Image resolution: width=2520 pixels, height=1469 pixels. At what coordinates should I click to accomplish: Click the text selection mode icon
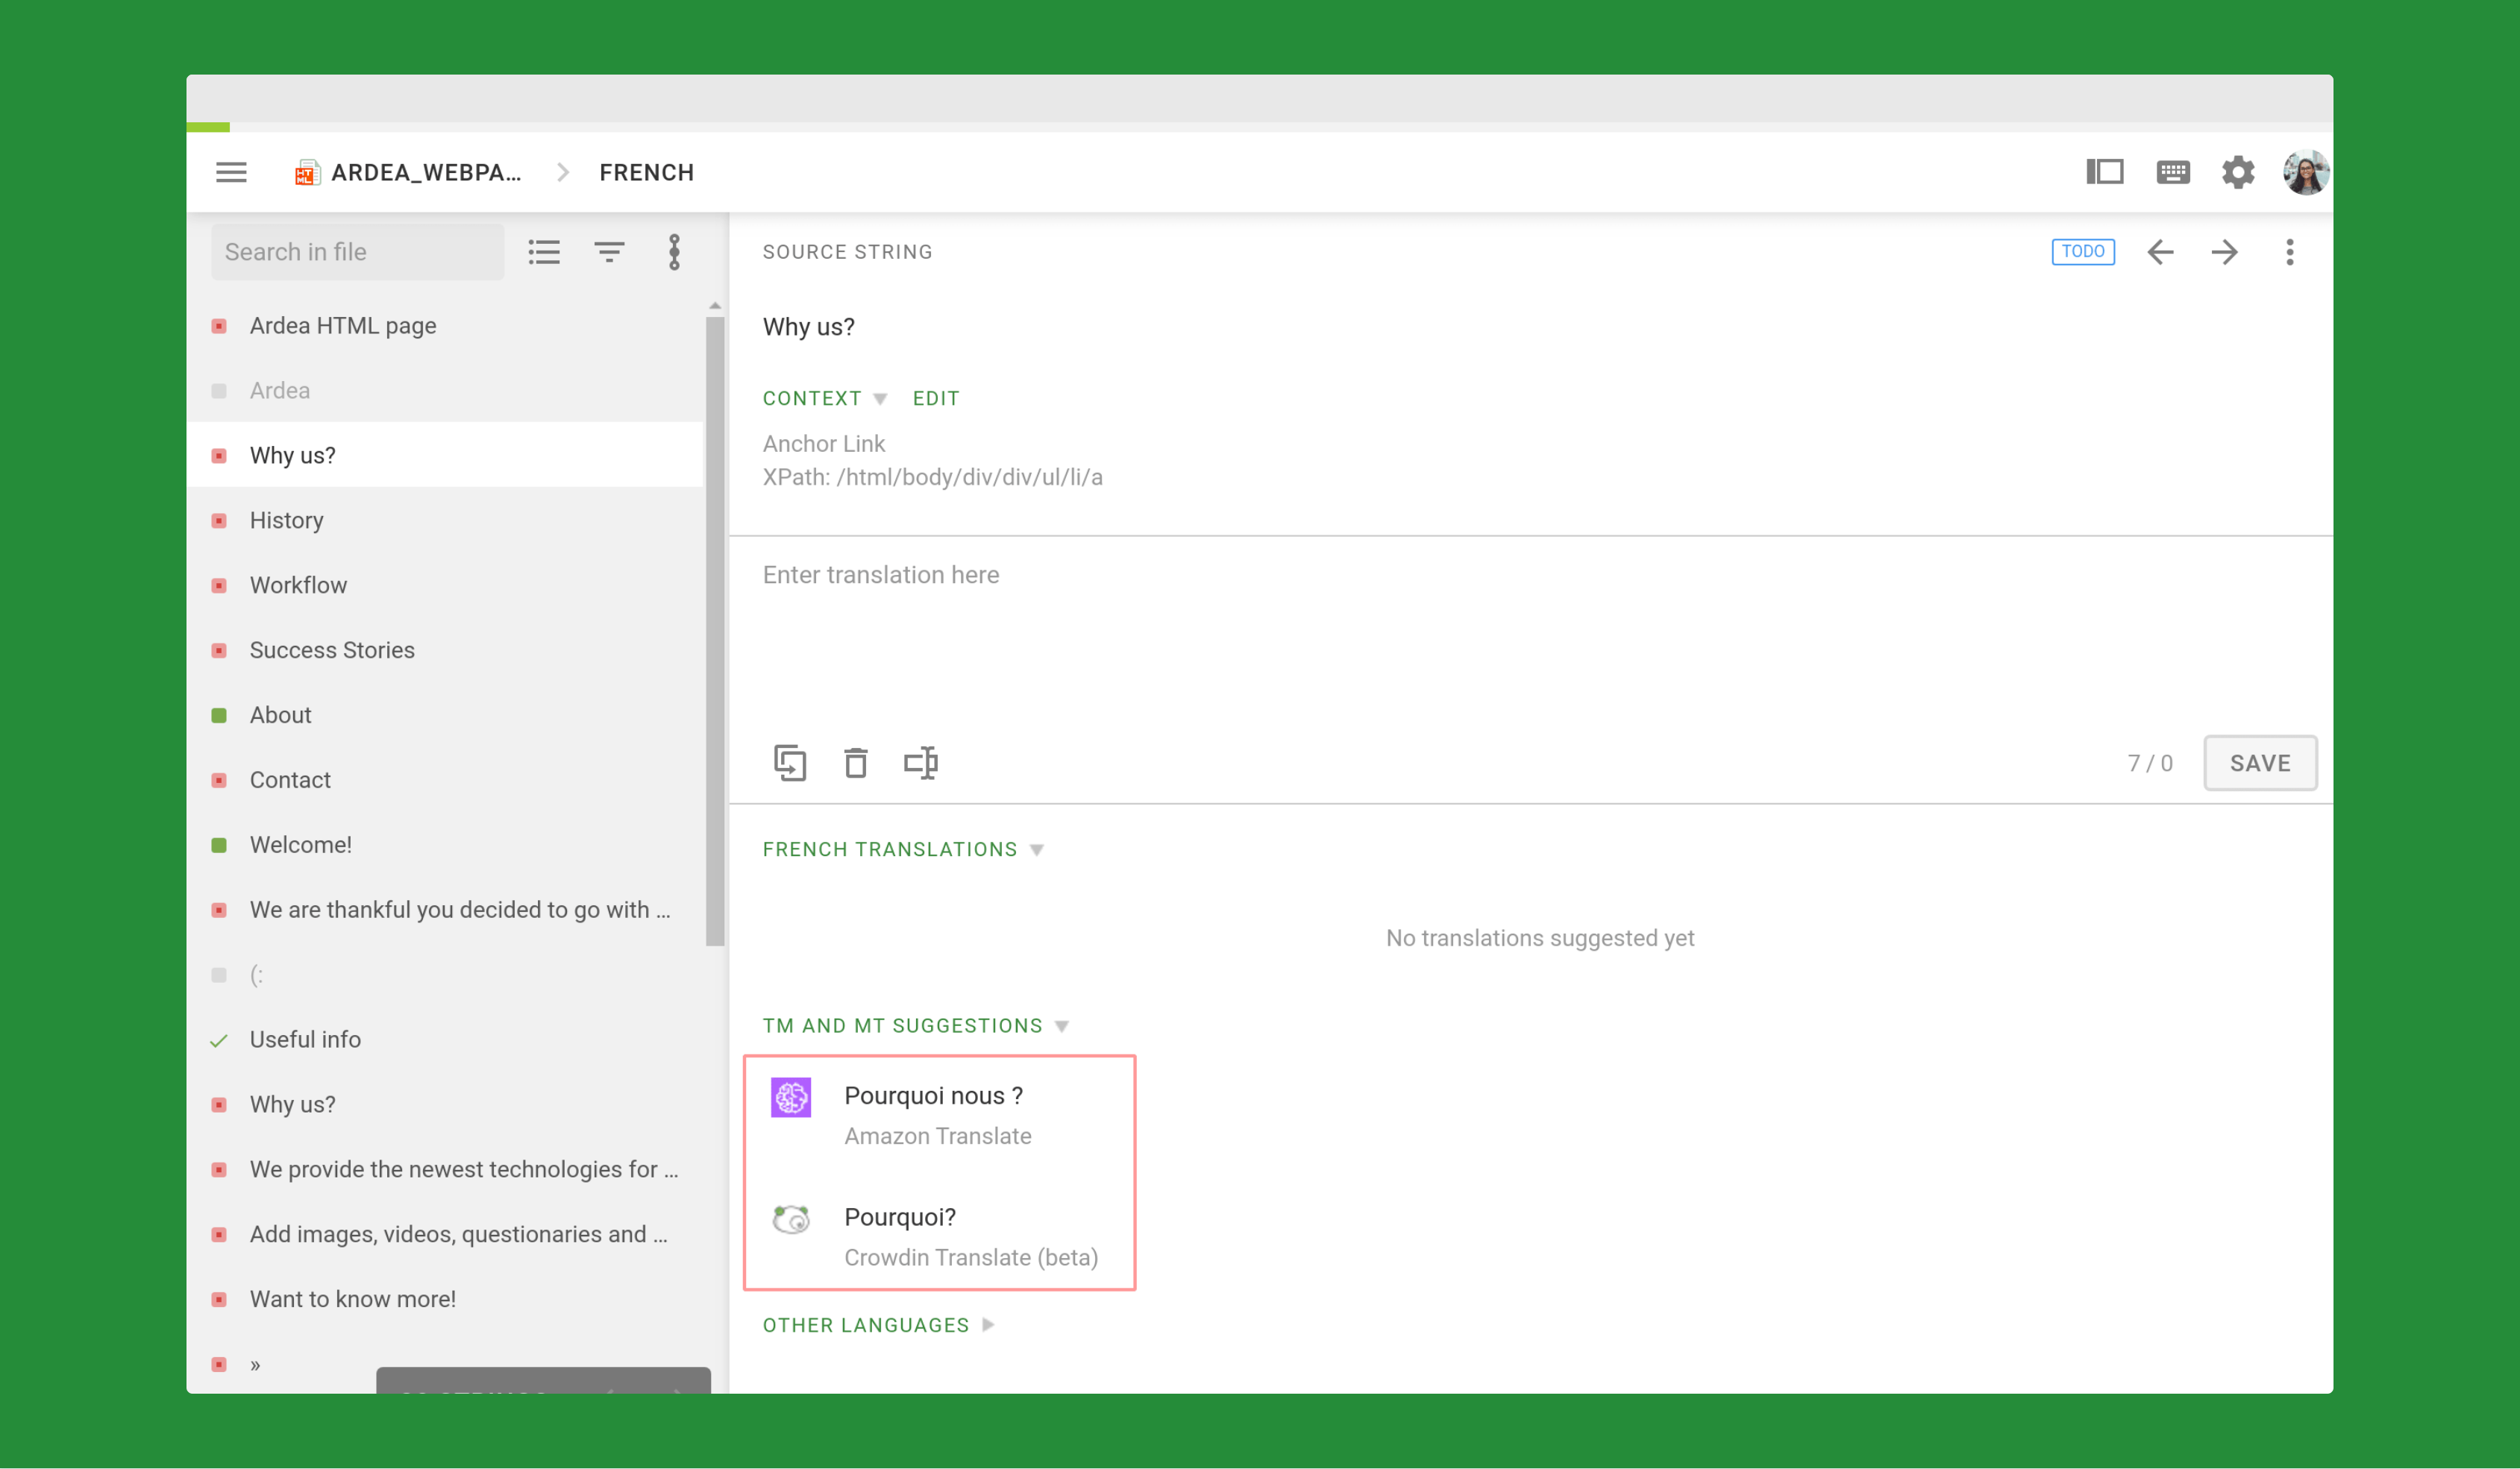point(920,763)
